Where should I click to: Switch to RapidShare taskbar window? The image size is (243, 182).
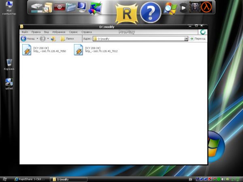(30, 179)
